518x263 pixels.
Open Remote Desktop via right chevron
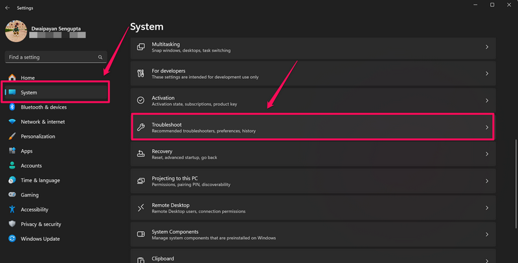487,207
